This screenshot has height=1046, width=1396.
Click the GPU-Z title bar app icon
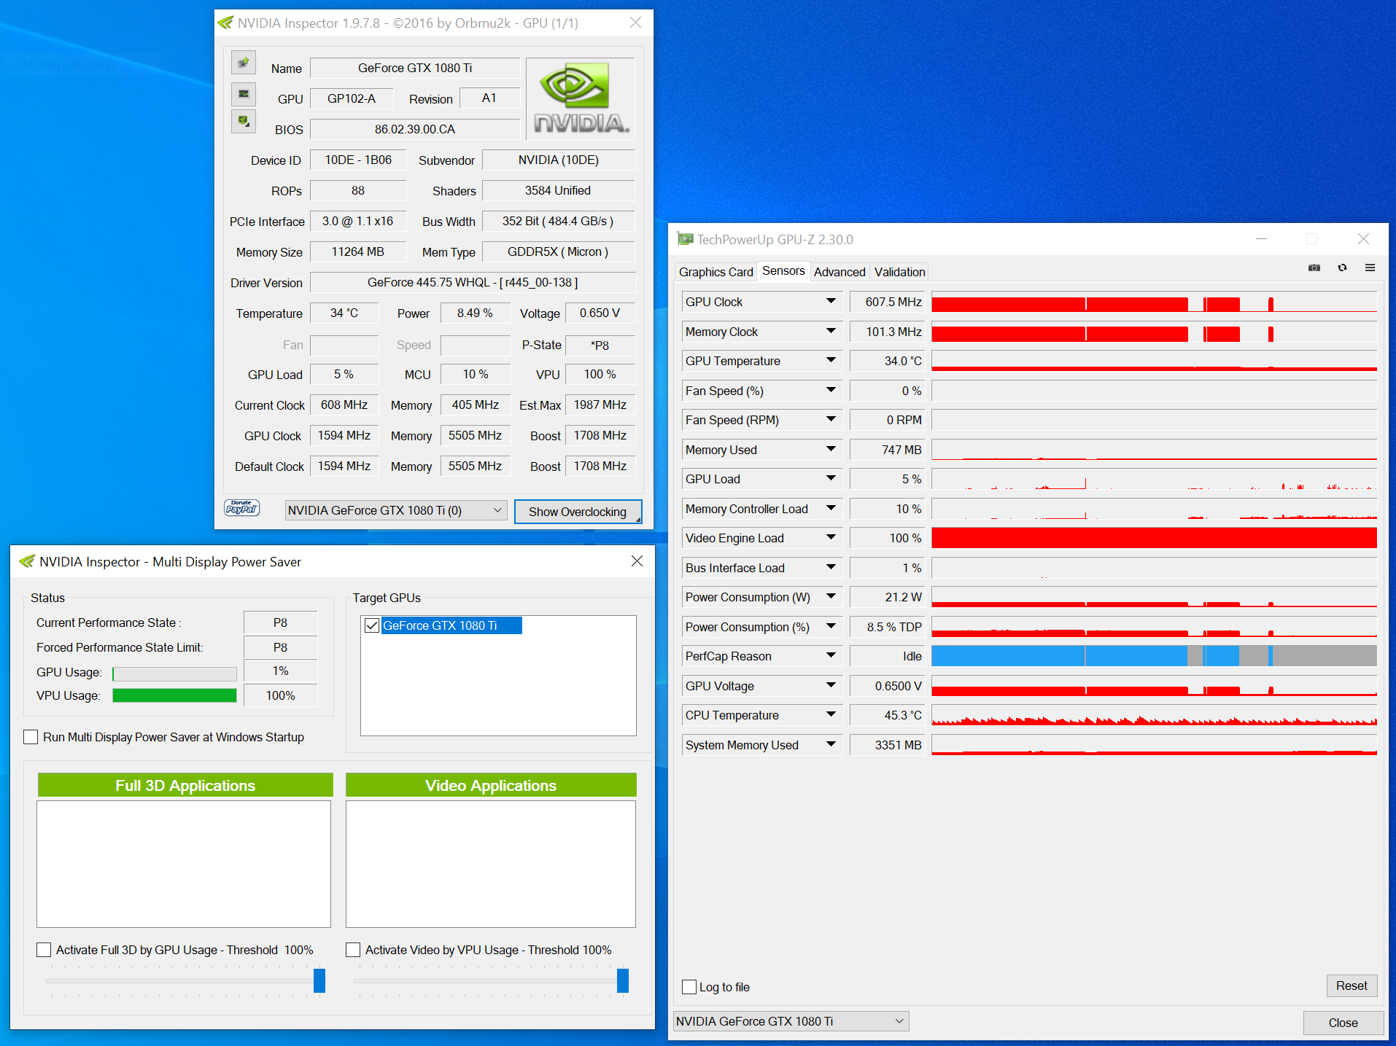click(x=685, y=239)
